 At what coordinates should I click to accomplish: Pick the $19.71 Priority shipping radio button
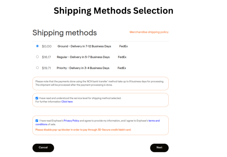pos(37,68)
